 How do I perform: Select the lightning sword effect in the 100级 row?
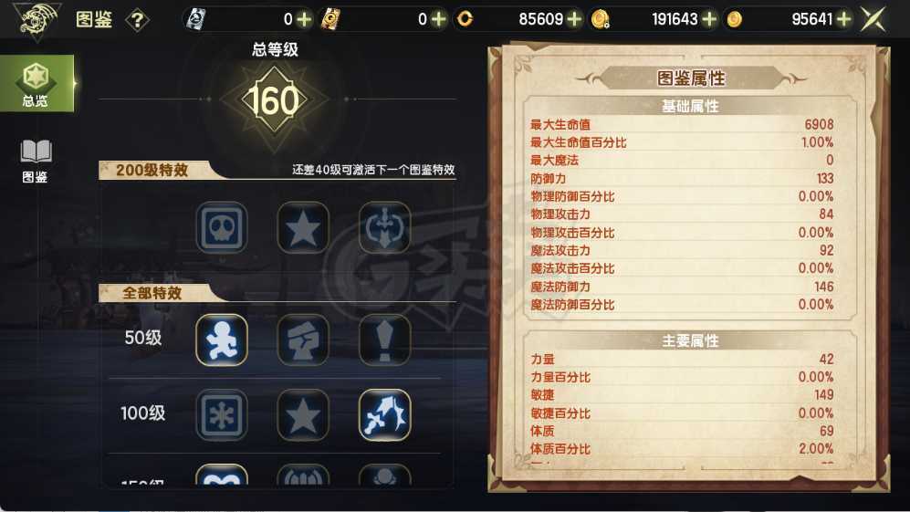[384, 414]
